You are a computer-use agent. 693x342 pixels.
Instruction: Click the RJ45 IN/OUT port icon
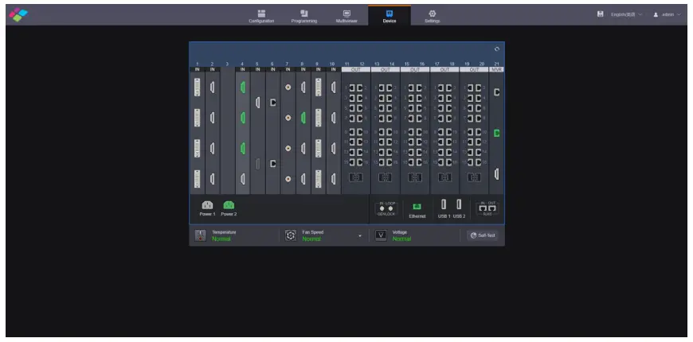click(486, 208)
